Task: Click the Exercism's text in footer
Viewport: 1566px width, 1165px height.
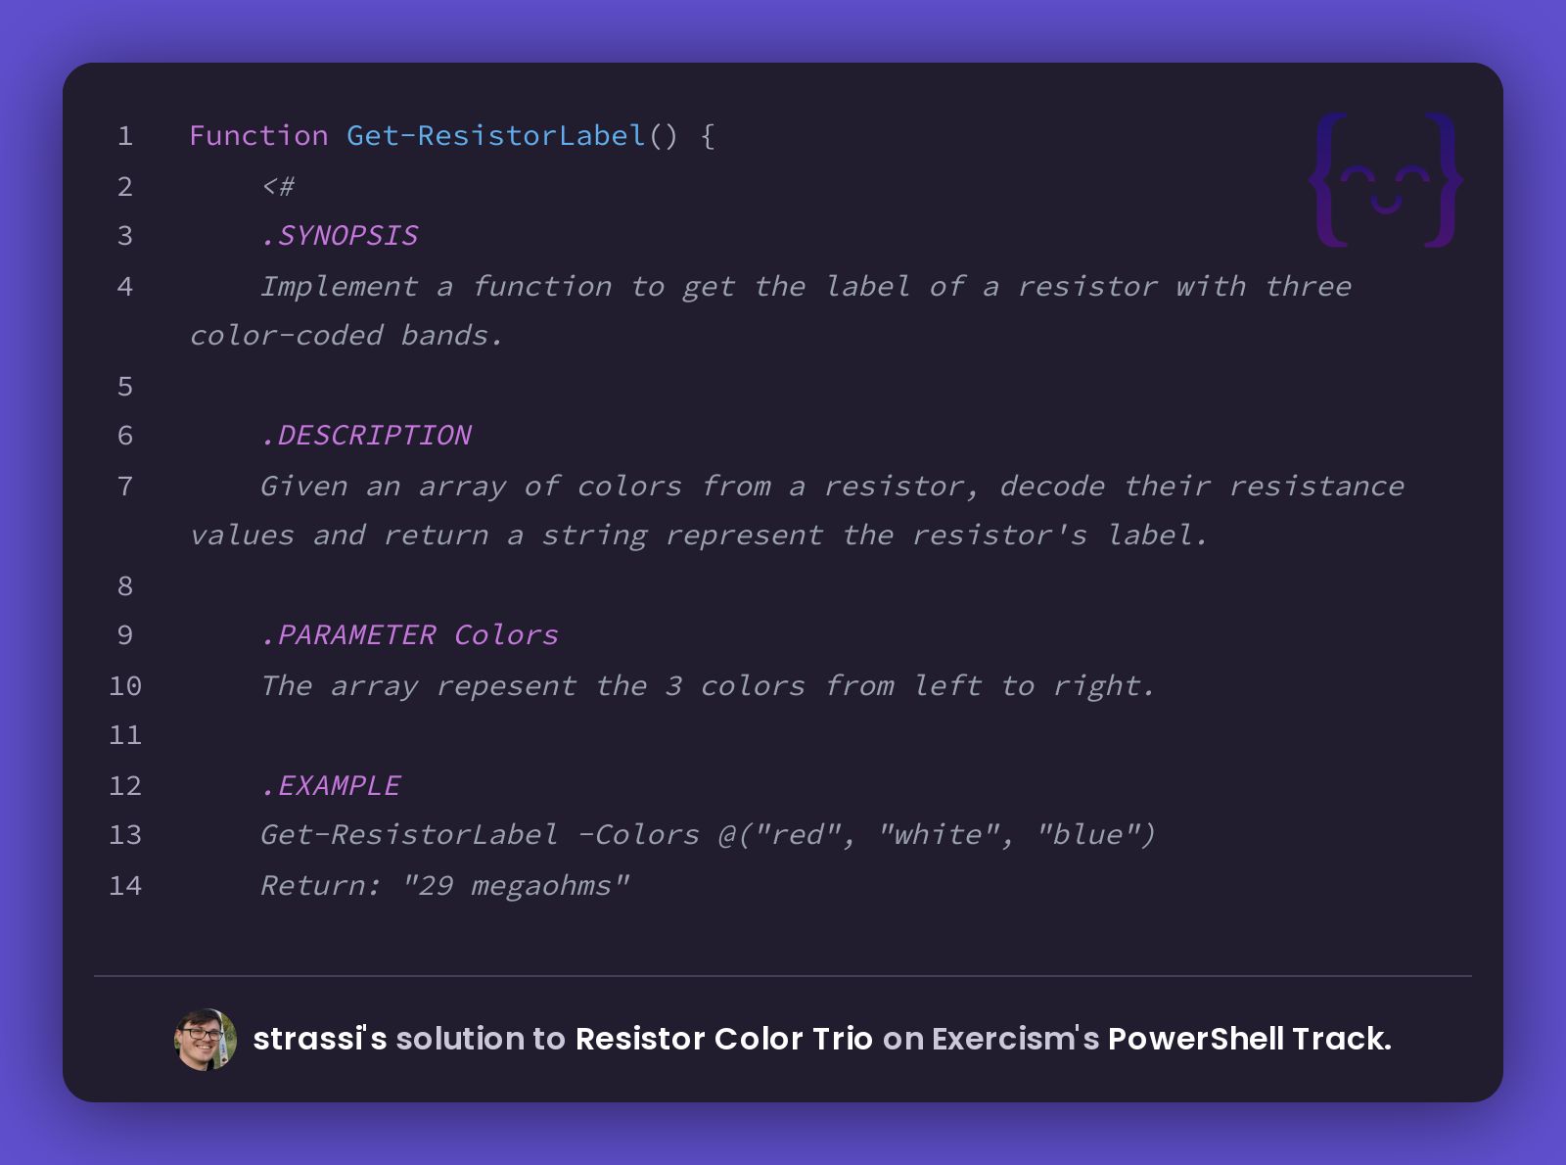Action: [1015, 1039]
